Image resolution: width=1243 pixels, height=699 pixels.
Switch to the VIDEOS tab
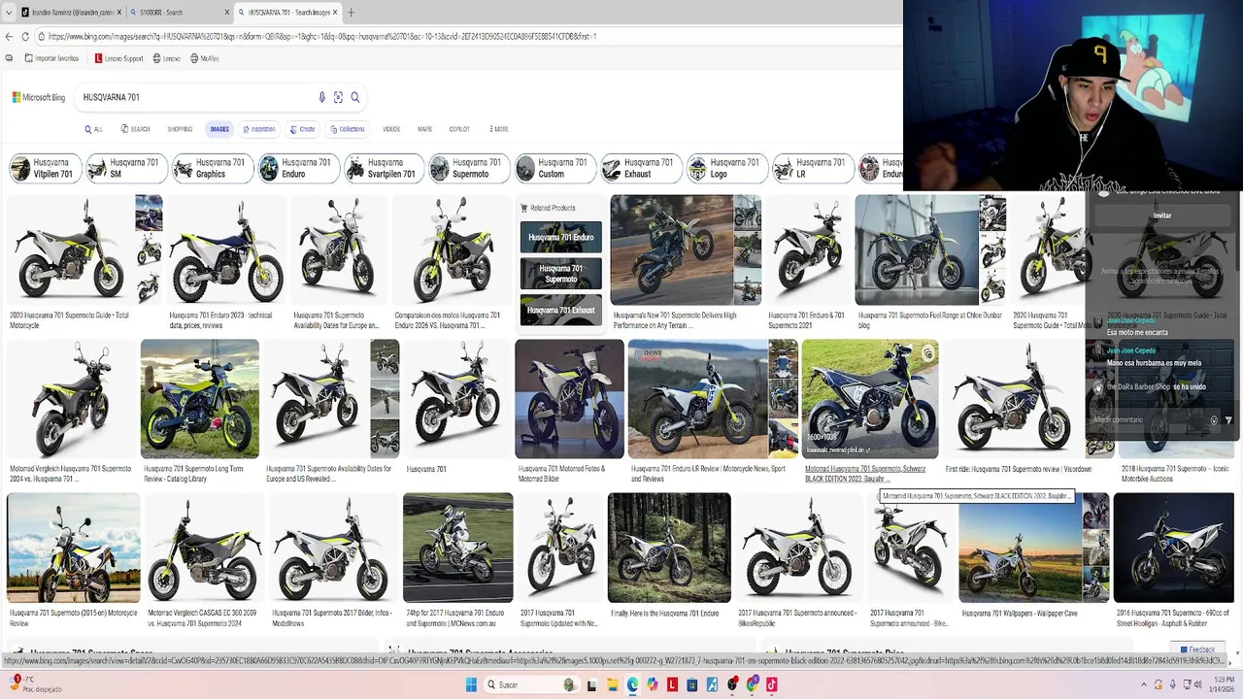click(x=391, y=129)
